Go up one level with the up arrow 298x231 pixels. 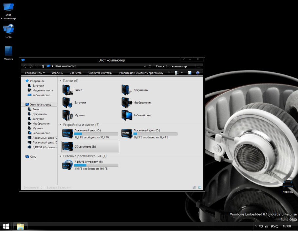point(43,66)
